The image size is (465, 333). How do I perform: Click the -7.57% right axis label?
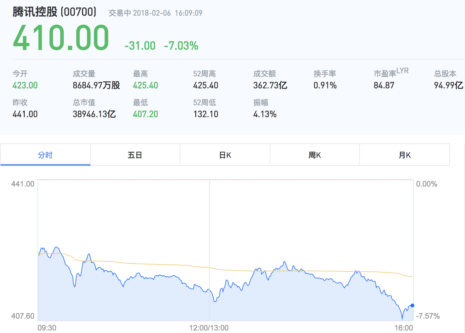point(428,316)
